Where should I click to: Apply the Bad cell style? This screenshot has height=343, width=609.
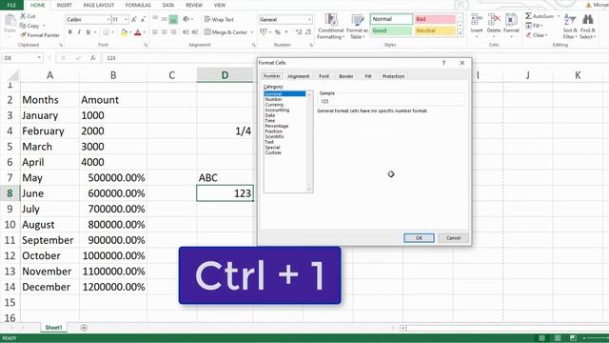coord(435,19)
